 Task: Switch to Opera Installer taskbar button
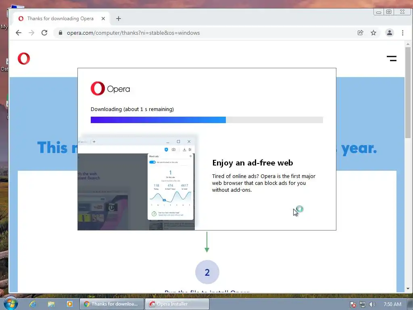click(x=177, y=304)
